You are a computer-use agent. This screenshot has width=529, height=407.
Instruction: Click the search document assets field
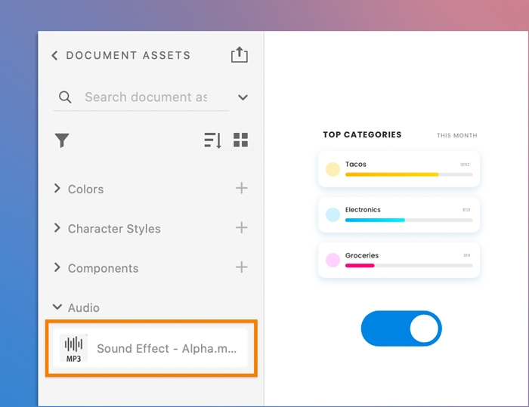tap(145, 97)
